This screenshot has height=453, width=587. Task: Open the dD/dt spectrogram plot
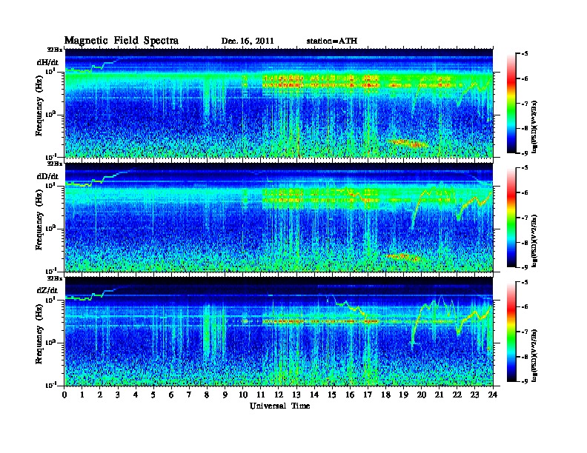(279, 217)
